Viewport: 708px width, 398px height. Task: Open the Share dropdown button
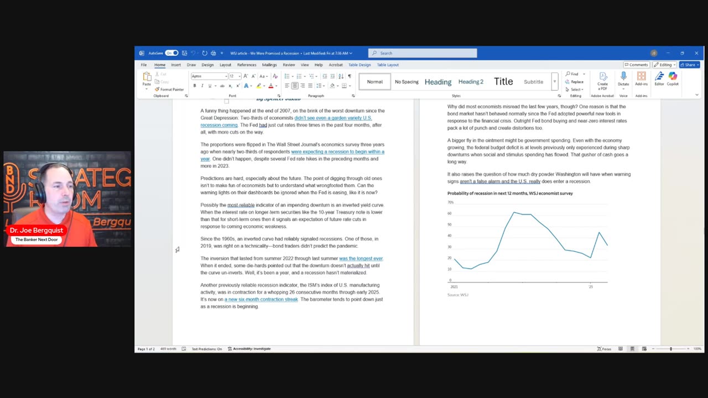pyautogui.click(x=689, y=65)
